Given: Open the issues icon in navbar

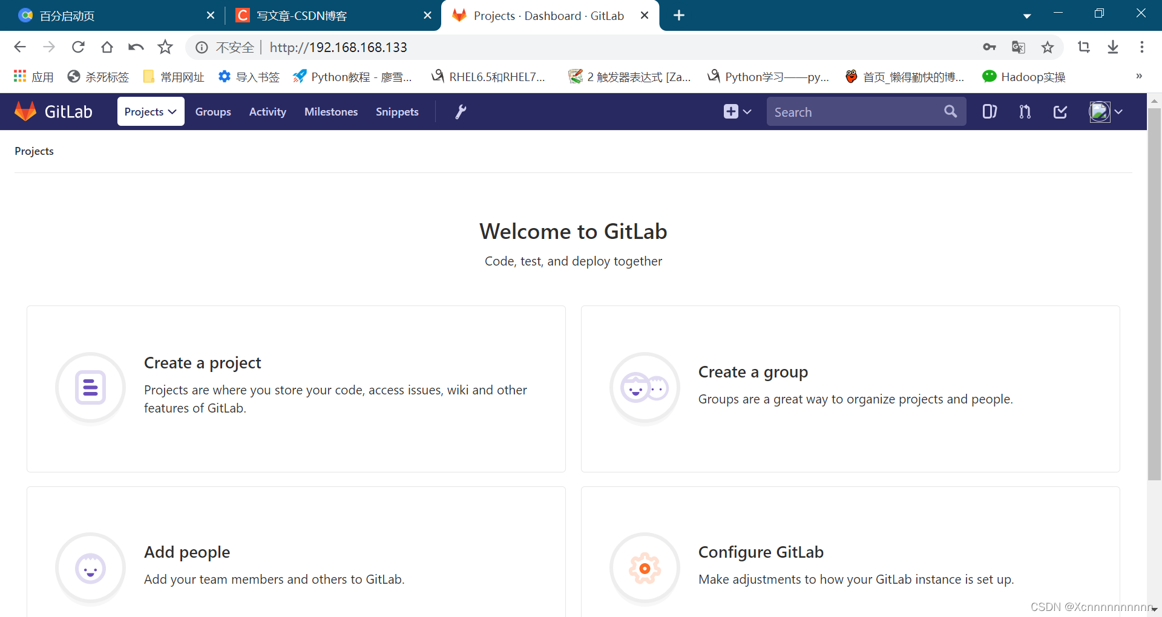Looking at the screenshot, I should 990,111.
